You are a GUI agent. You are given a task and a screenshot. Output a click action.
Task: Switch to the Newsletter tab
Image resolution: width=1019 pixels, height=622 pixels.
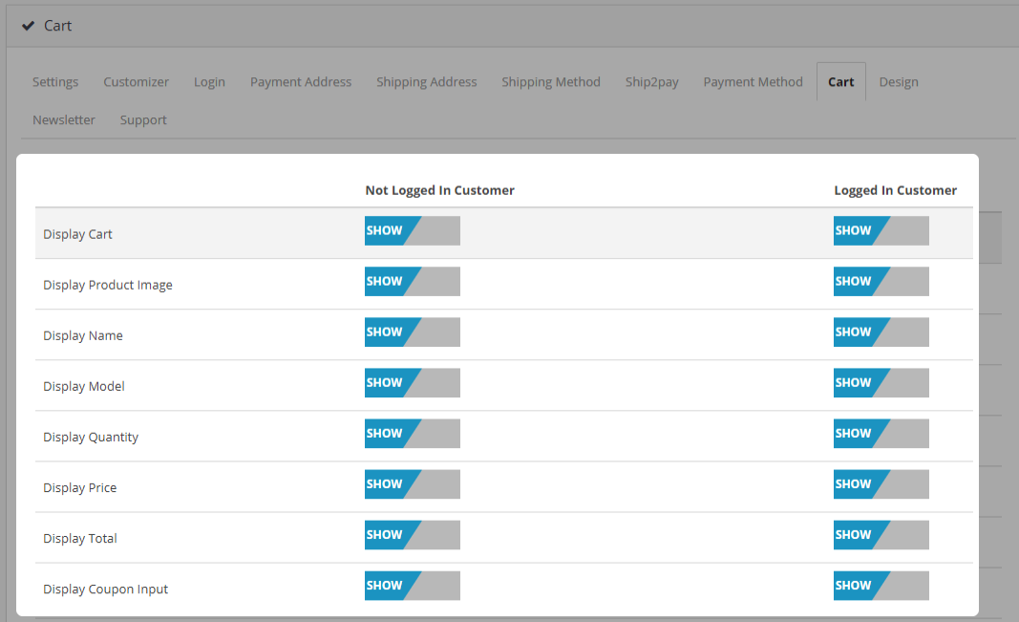point(64,120)
